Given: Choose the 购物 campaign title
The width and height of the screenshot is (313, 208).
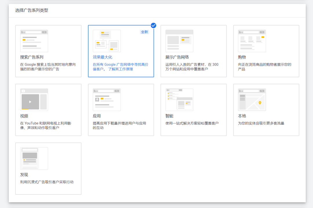Looking at the screenshot, I should point(242,57).
